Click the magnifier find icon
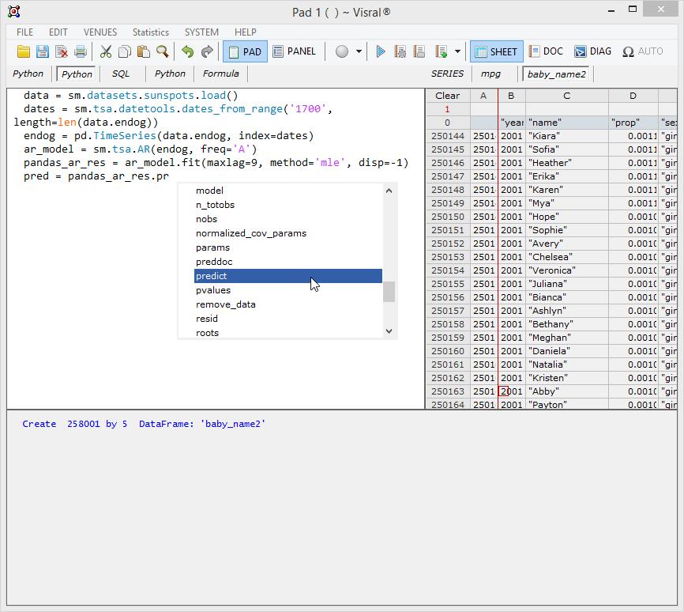The image size is (684, 612). coord(162,52)
